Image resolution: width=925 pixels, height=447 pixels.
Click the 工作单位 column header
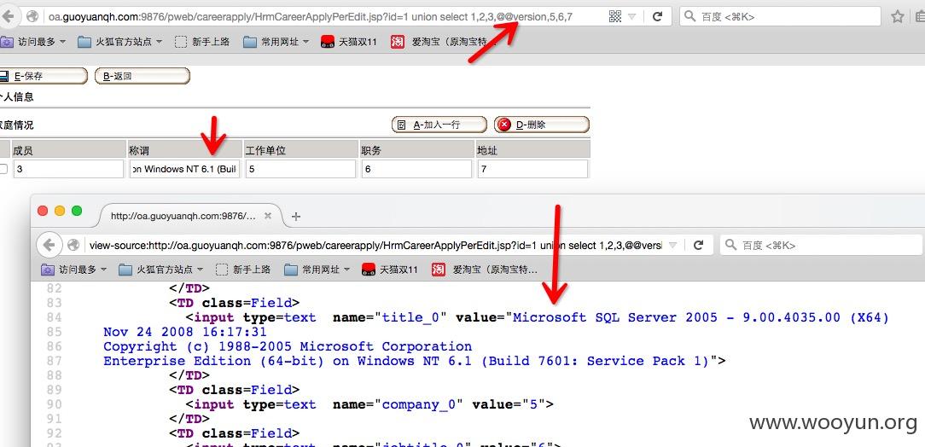tap(301, 149)
